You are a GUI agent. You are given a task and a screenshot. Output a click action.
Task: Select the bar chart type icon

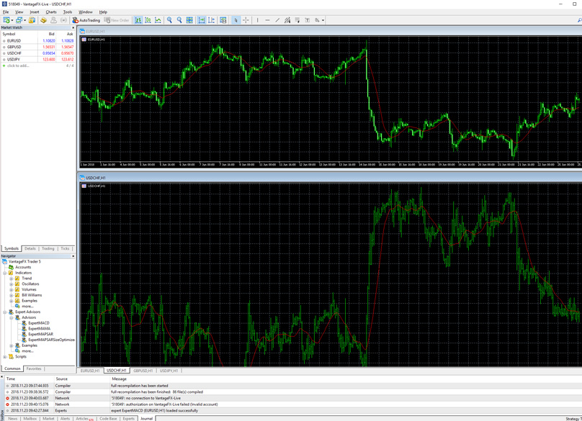click(x=138, y=20)
